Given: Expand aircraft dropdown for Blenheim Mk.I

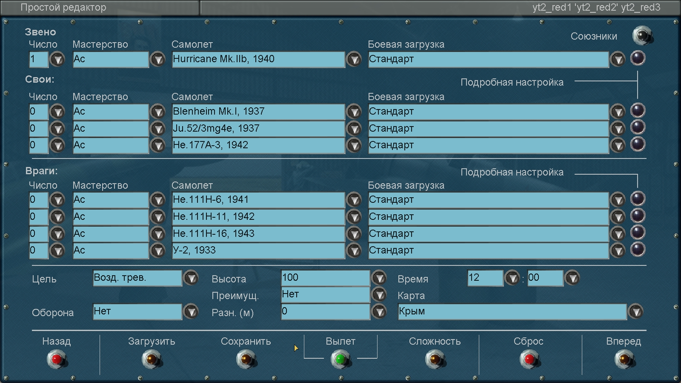Looking at the screenshot, I should 354,112.
